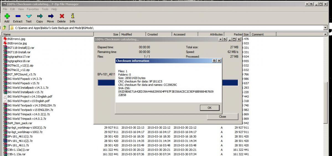Click the Info toolbar icon
332x156 pixels.
coord(72,16)
